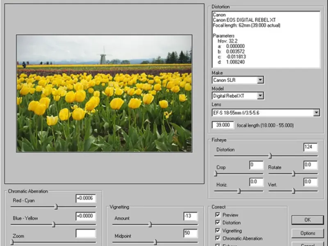Adjust the Vignetting Midpoint slider
This screenshot has height=246, width=328.
click(155, 242)
